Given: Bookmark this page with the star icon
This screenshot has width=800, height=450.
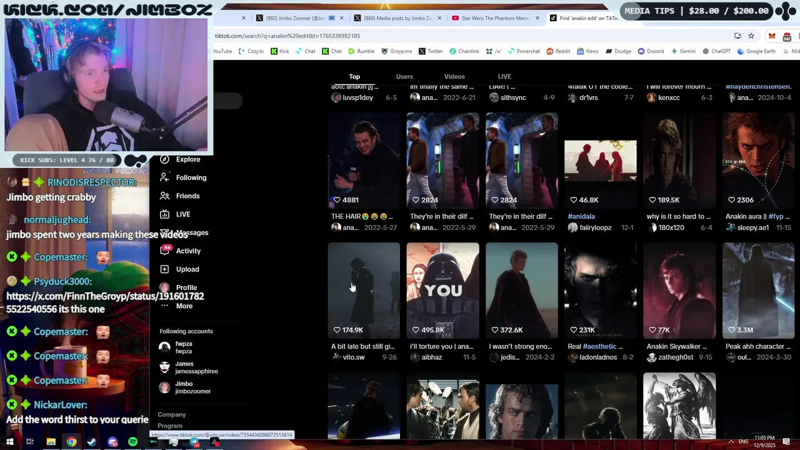Looking at the screenshot, I should pyautogui.click(x=751, y=36).
